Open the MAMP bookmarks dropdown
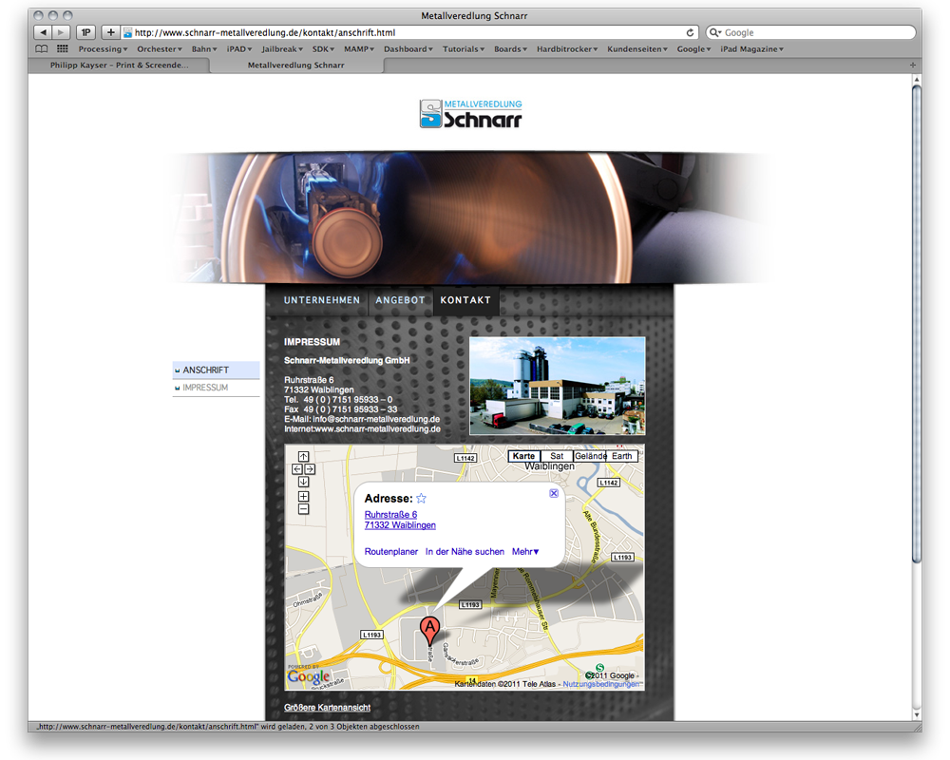The height and width of the screenshot is (760, 950). (359, 49)
